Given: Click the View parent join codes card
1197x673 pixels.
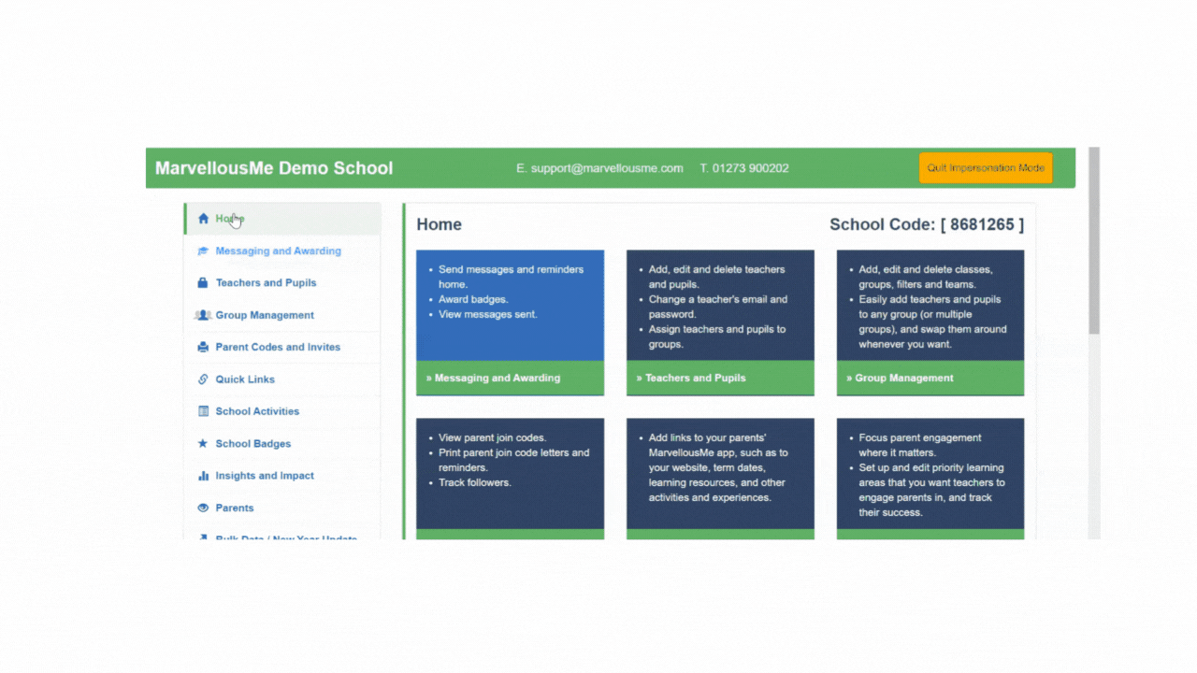Looking at the screenshot, I should point(510,474).
